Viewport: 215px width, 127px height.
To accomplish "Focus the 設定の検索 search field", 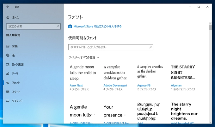I will (x=33, y=26).
